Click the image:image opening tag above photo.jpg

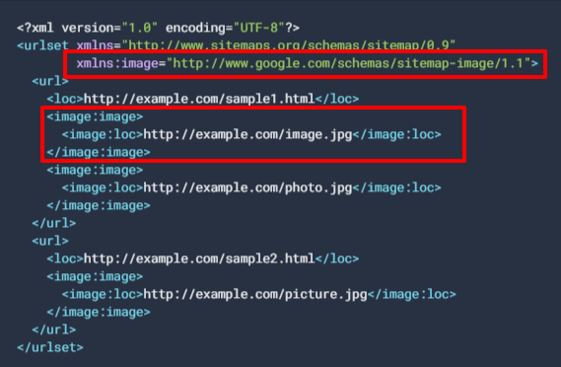coord(95,170)
